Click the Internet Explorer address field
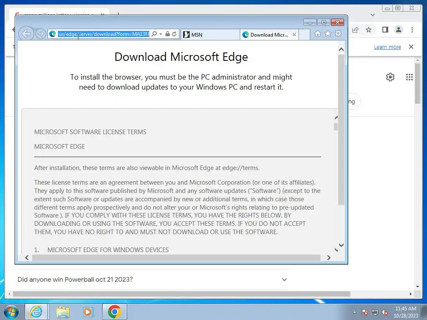 pyautogui.click(x=103, y=34)
